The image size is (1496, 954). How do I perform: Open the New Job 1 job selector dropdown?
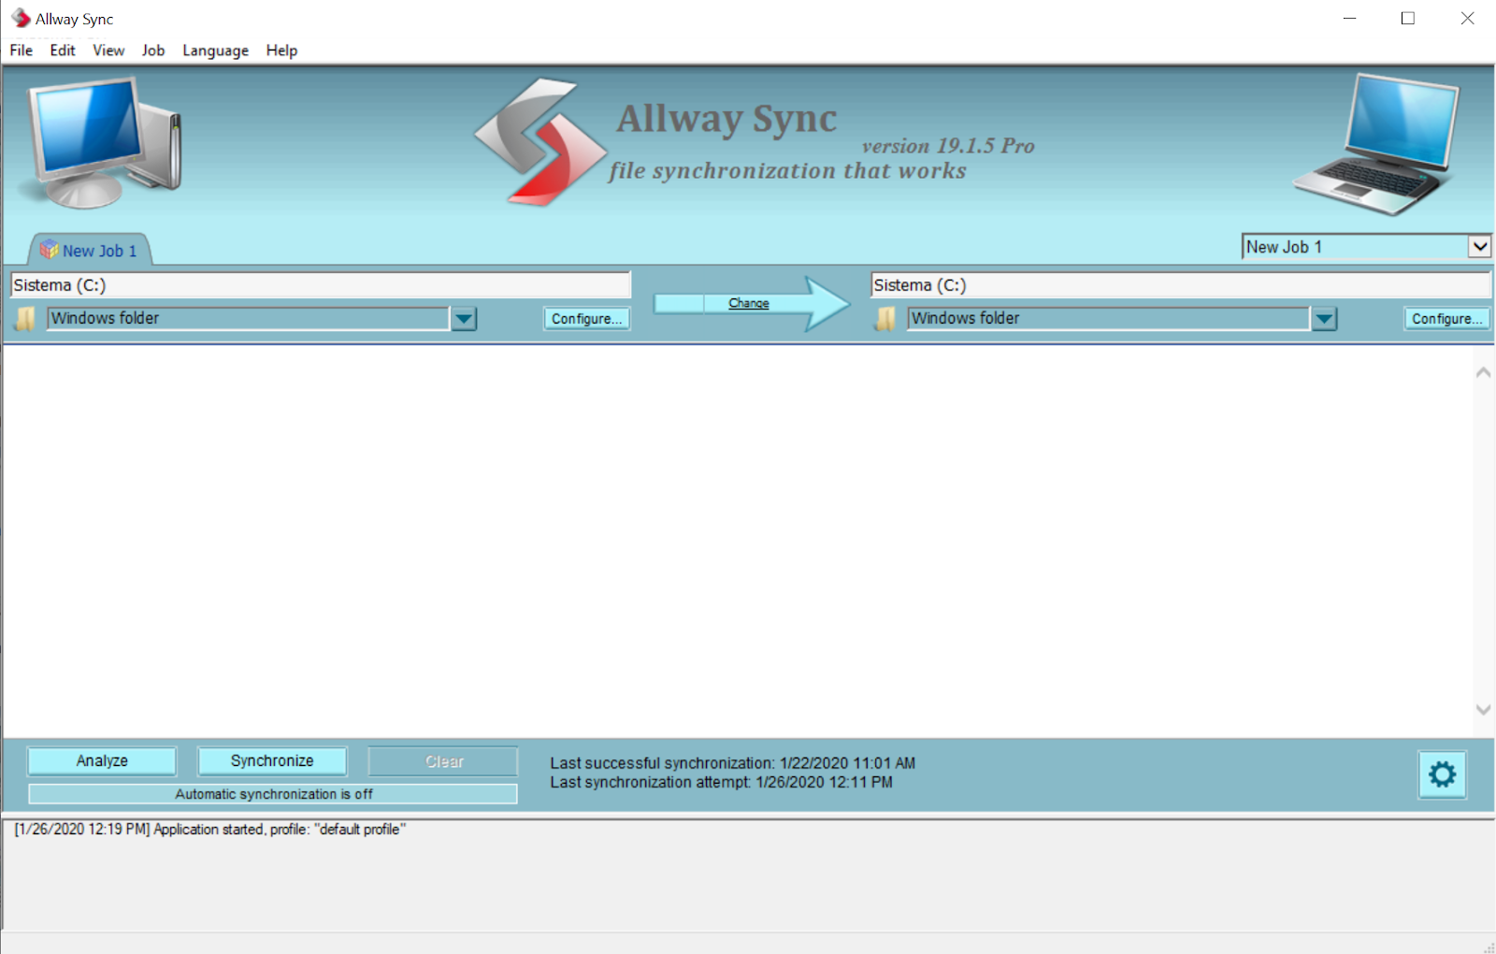click(x=1479, y=246)
